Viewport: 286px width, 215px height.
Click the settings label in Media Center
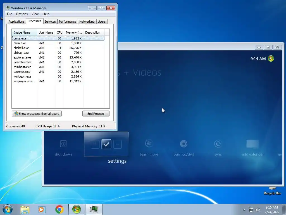tap(117, 161)
